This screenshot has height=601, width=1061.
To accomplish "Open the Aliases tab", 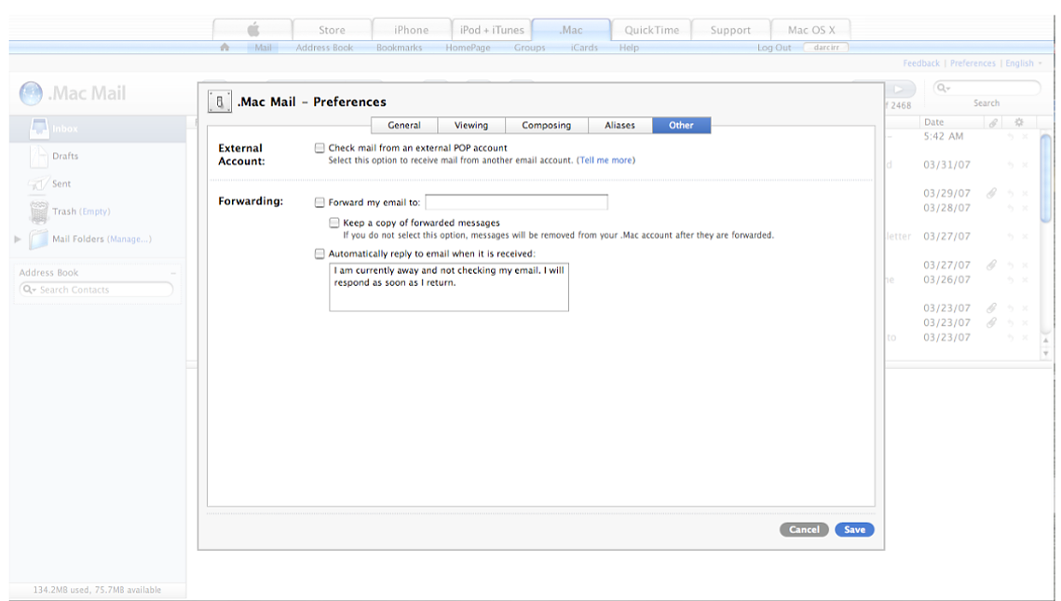I will coord(619,125).
